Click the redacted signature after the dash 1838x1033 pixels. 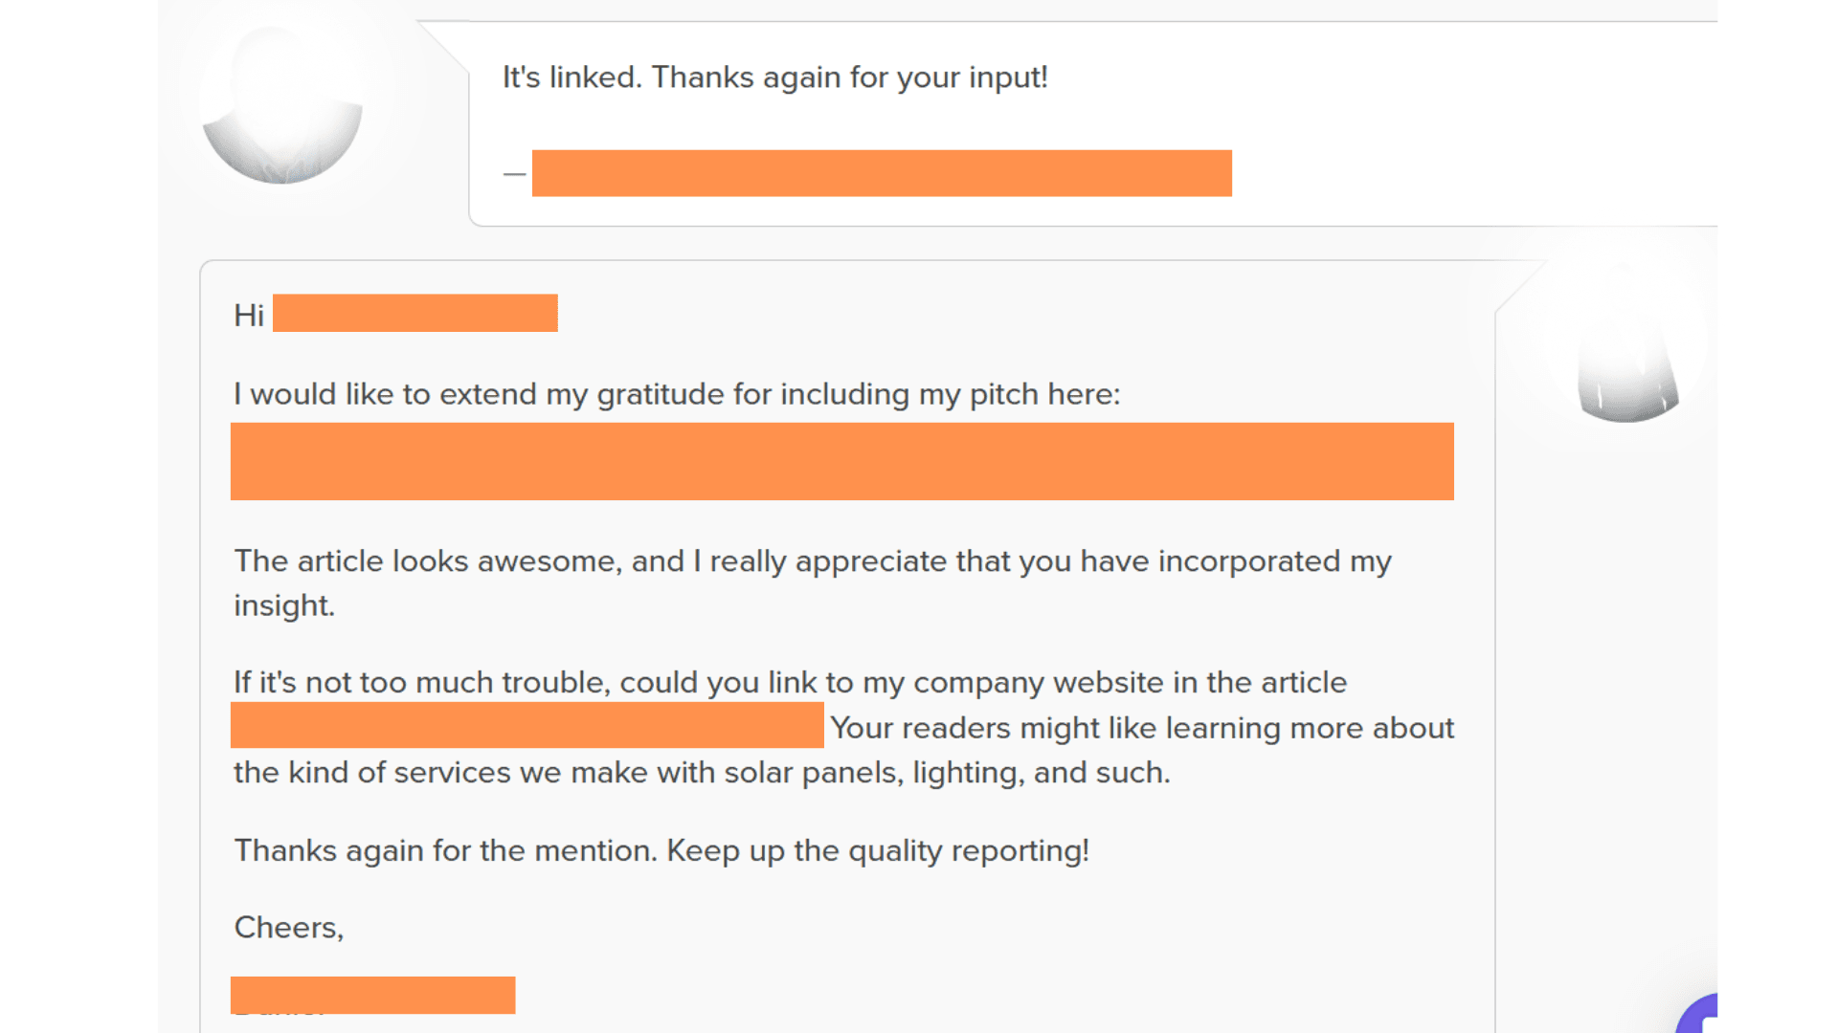pyautogui.click(x=882, y=173)
